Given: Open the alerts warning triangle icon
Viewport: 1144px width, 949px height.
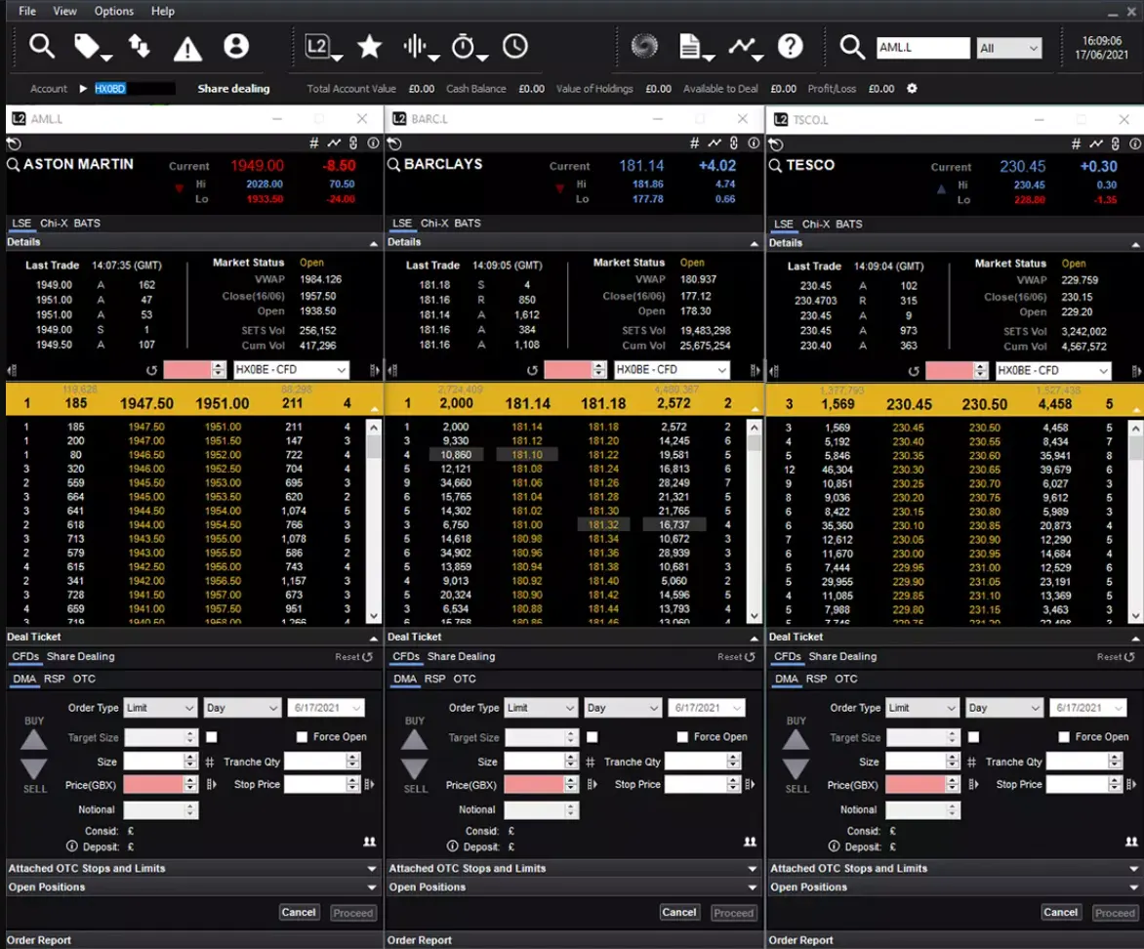Looking at the screenshot, I should (x=187, y=49).
